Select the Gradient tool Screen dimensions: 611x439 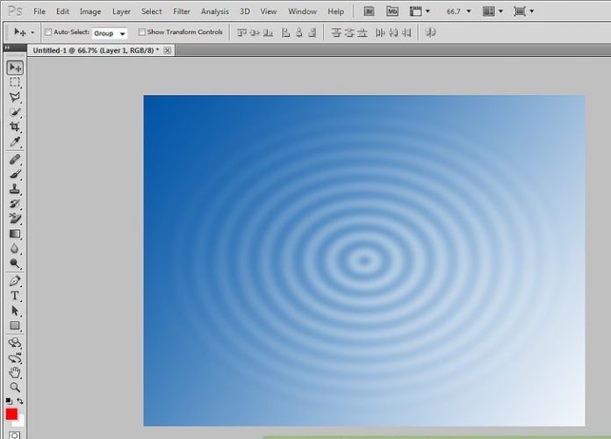[15, 234]
